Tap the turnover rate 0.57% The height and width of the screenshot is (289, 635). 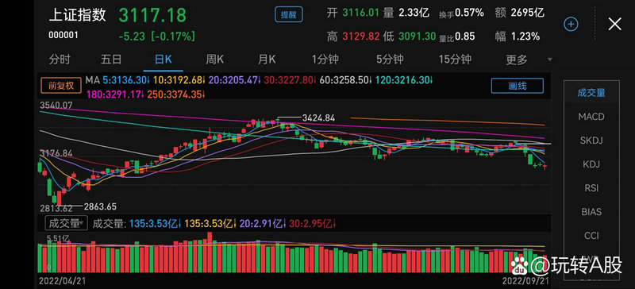tap(469, 13)
